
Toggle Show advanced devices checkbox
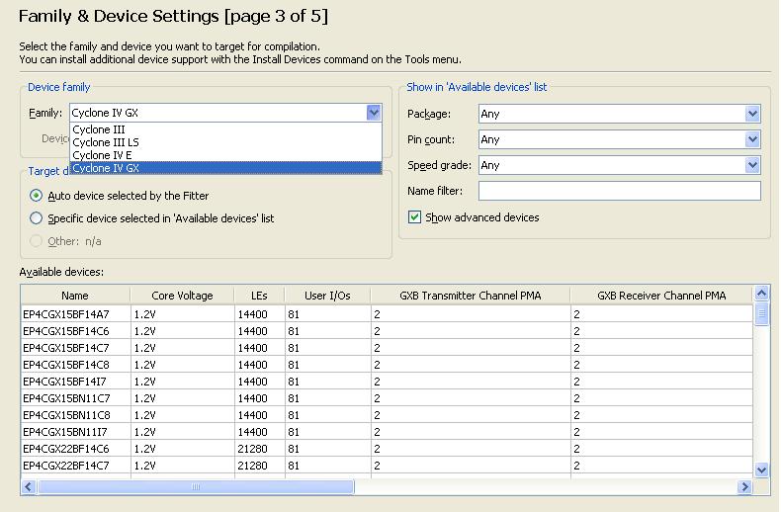pyautogui.click(x=415, y=217)
